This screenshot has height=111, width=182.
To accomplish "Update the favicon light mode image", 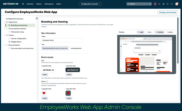I will (45, 98).
